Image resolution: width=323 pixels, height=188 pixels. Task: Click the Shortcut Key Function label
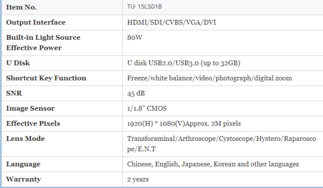[46, 78]
